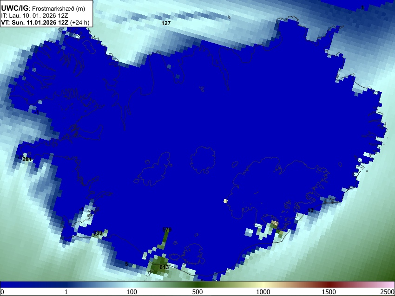The width and height of the screenshot is (395, 296).
Task: Click the map value "339" on the southwest coast
Action: click(x=98, y=233)
